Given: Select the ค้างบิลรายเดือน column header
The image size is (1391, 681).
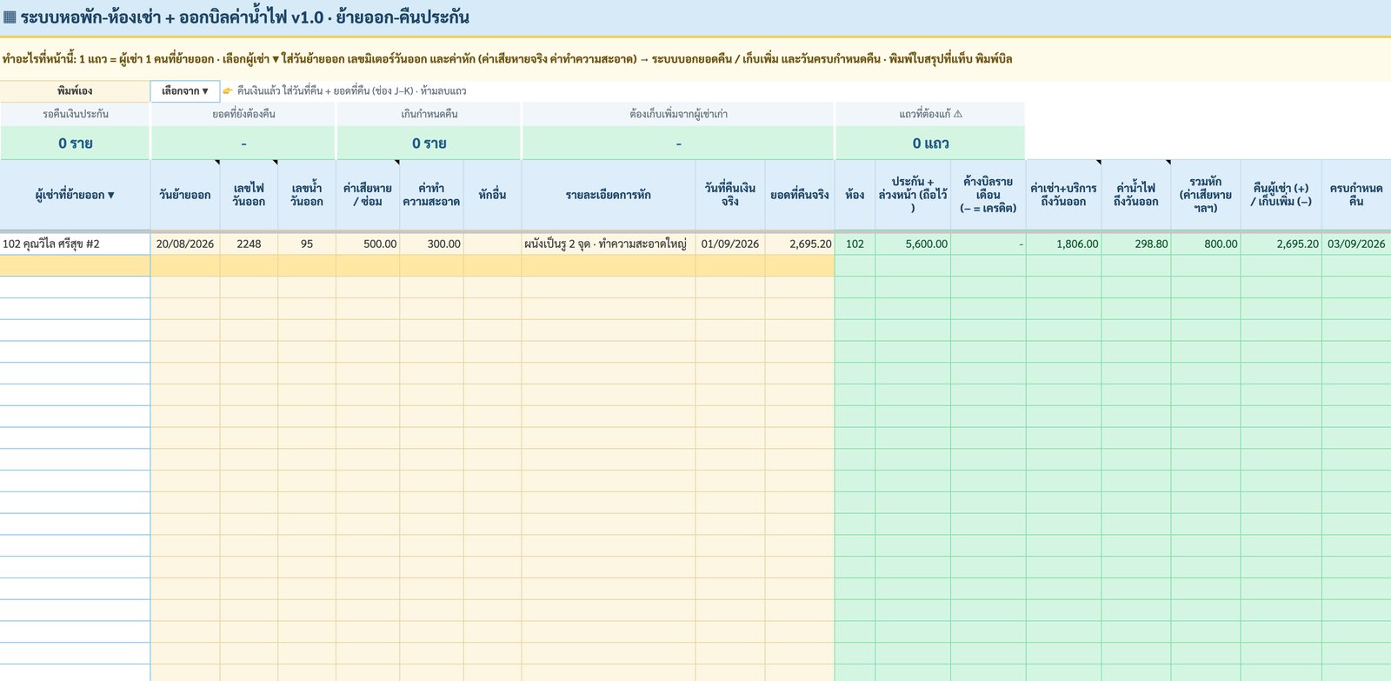Looking at the screenshot, I should [x=988, y=196].
